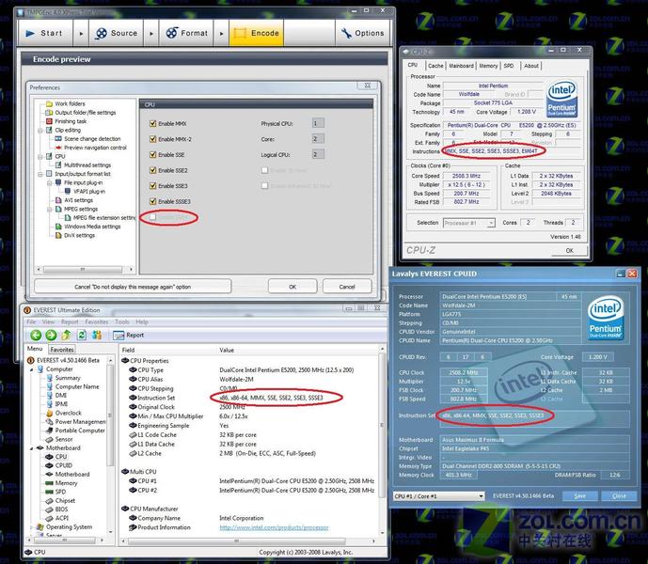Image resolution: width=648 pixels, height=564 pixels.
Task: Switch to the Cache tab in CPU-Z
Action: 435,66
